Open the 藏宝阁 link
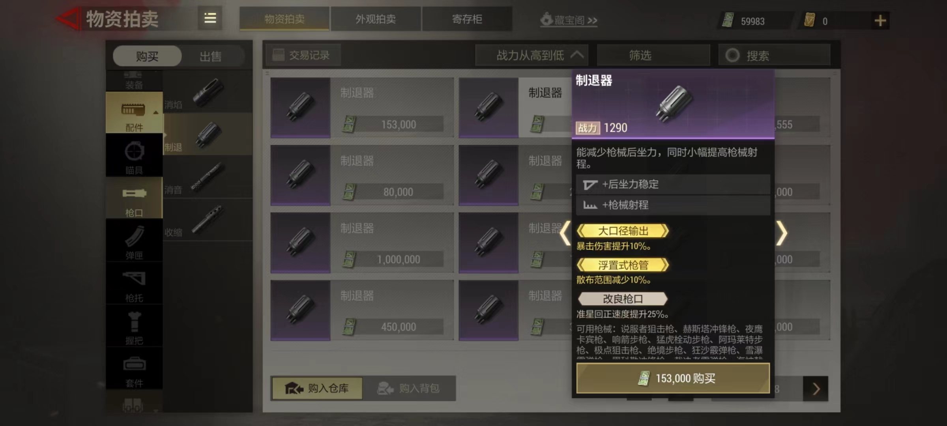The height and width of the screenshot is (426, 947). point(569,20)
